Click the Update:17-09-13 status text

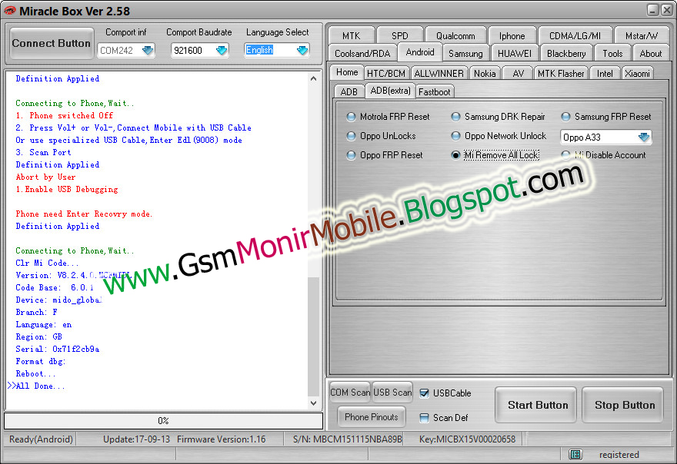[136, 439]
